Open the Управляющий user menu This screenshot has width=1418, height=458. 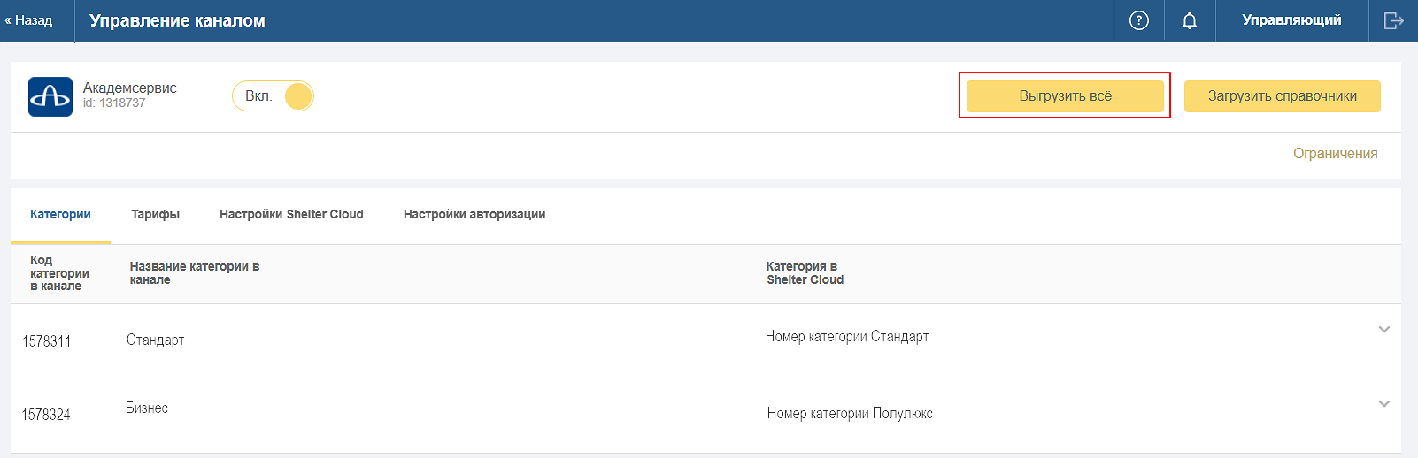point(1291,20)
